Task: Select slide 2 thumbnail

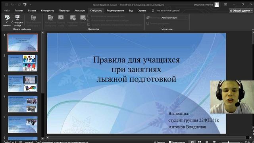Action: pyautogui.click(x=23, y=63)
